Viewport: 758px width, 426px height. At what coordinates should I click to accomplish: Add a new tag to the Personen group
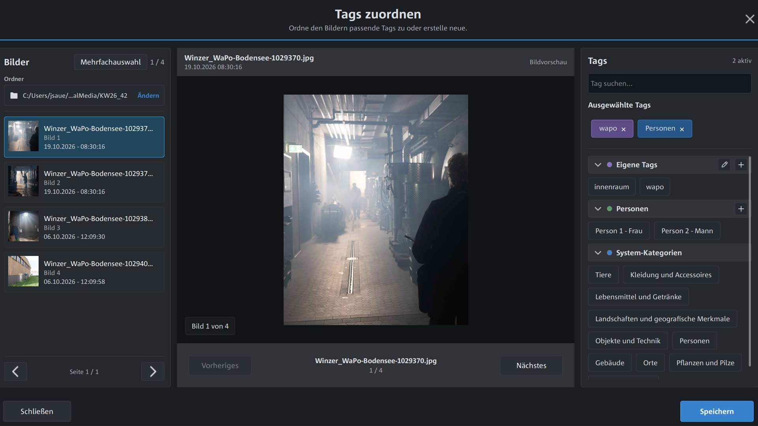[741, 209]
